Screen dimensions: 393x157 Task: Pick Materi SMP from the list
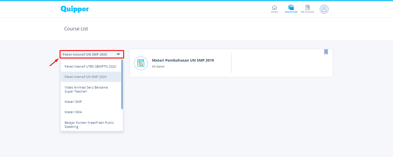tap(73, 102)
